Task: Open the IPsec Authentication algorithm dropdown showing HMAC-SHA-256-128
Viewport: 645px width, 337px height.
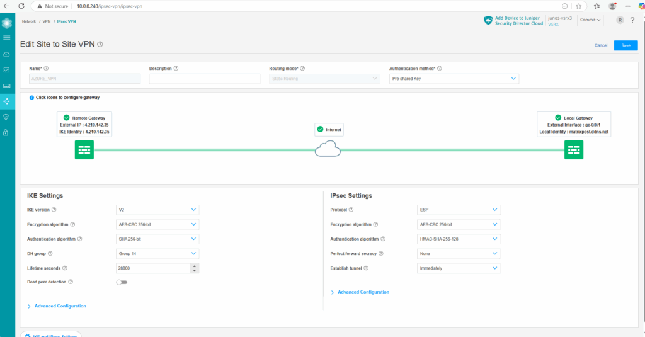Action: coord(459,239)
